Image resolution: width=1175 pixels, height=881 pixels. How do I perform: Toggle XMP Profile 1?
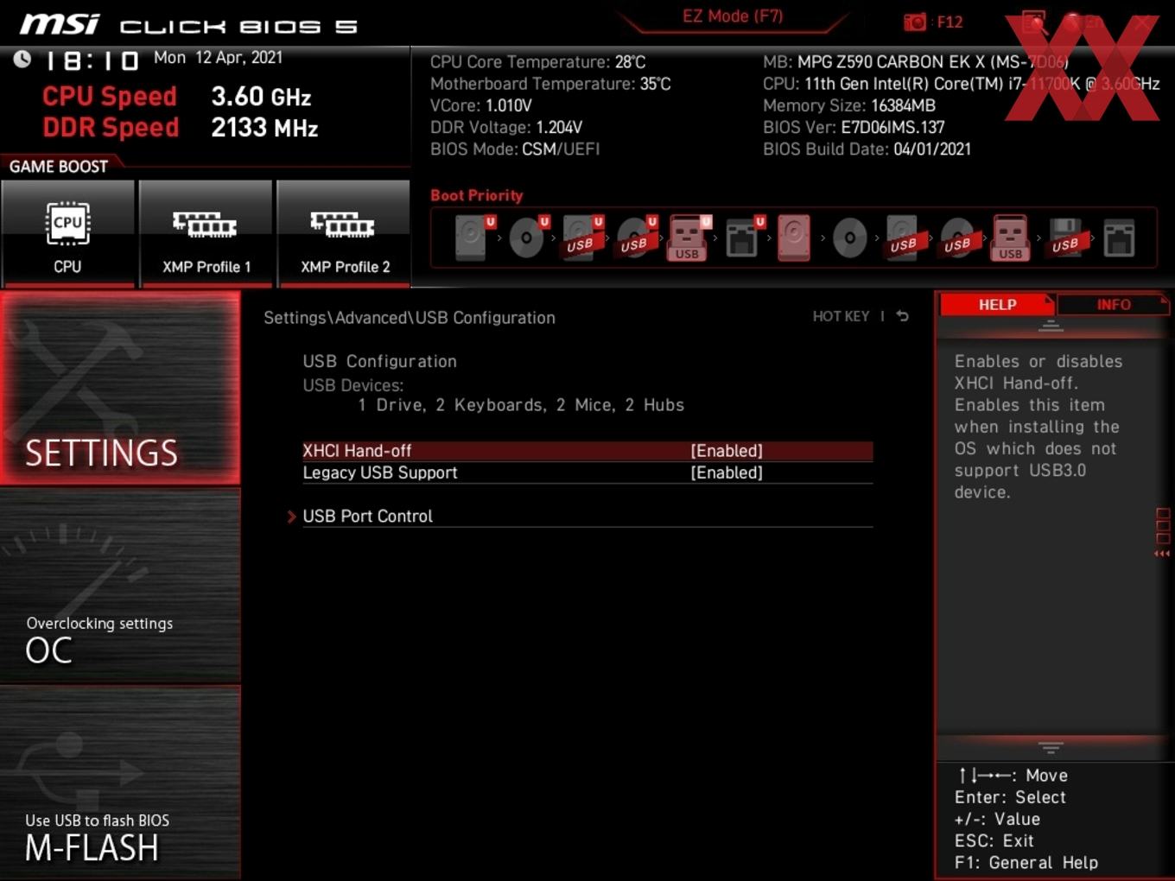click(x=206, y=232)
